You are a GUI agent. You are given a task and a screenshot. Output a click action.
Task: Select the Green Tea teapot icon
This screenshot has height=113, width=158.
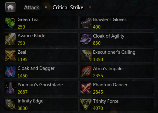(x=10, y=23)
